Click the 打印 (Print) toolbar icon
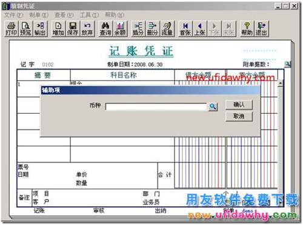Image resolution: width=303 pixels, height=225 pixels. [12, 28]
